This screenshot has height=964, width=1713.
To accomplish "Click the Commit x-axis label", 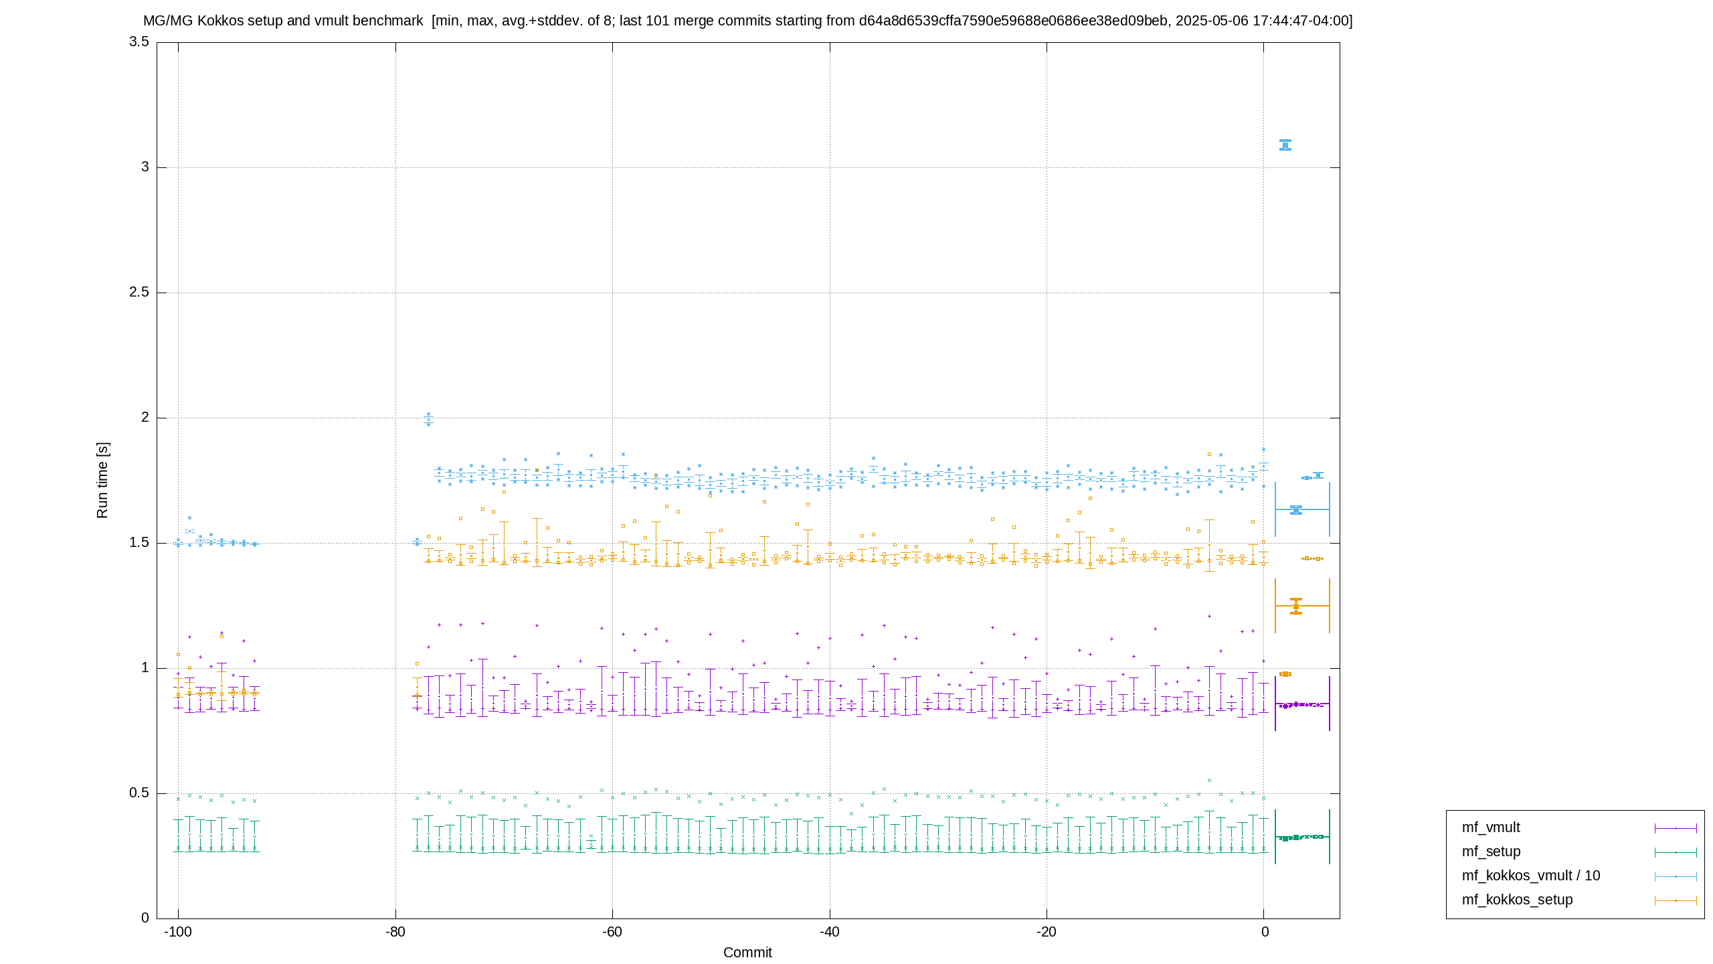I will pos(747,953).
